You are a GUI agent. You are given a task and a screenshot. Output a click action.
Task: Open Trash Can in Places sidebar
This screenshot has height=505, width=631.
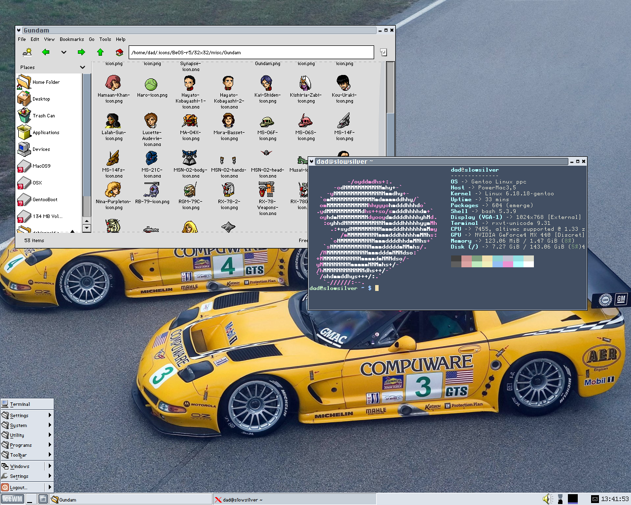click(43, 116)
